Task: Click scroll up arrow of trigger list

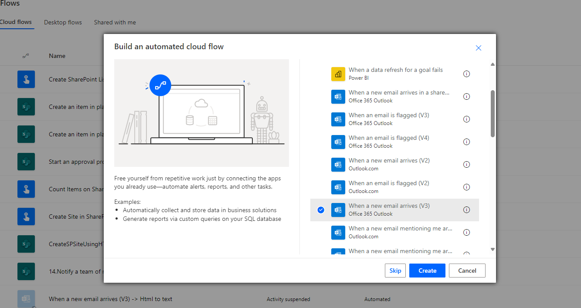Action: coord(493,64)
